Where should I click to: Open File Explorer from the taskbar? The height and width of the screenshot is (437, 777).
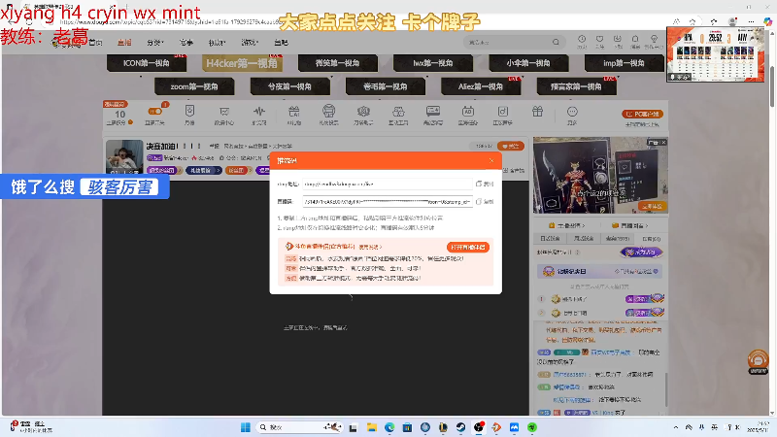click(x=372, y=427)
